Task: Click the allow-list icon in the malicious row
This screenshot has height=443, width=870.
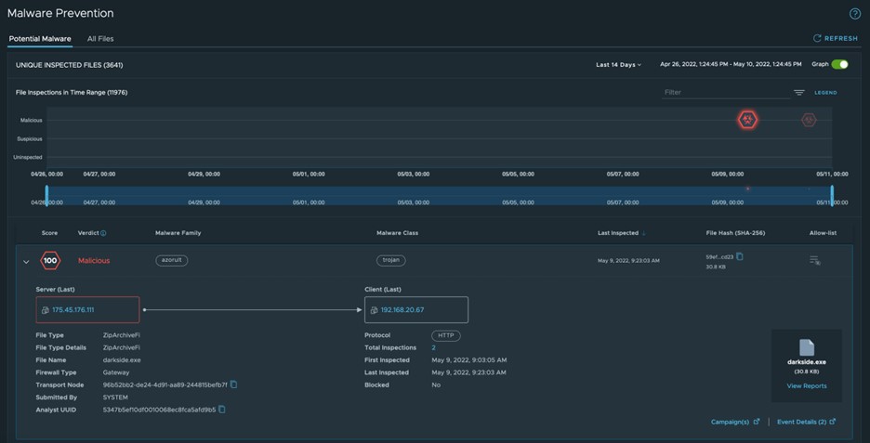Action: click(814, 261)
